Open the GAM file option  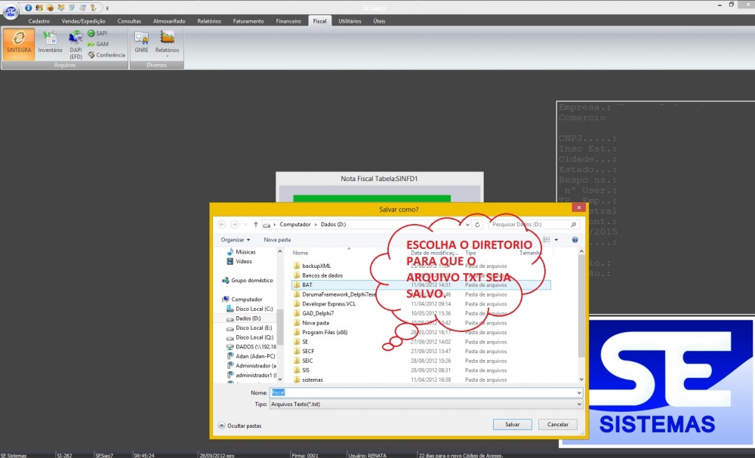pyautogui.click(x=98, y=45)
